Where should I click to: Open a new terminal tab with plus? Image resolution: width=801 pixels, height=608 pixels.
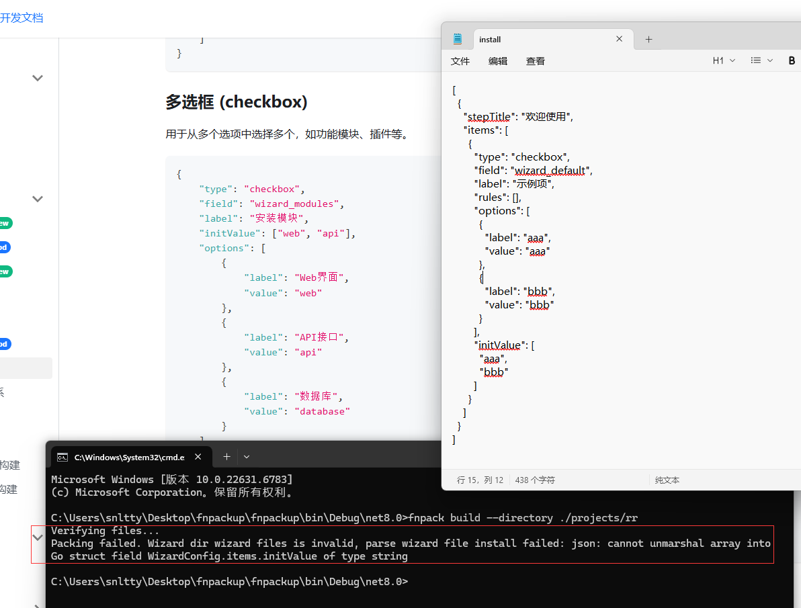click(x=226, y=457)
